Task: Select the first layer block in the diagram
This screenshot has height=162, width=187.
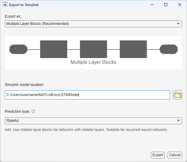Action: click(53, 49)
